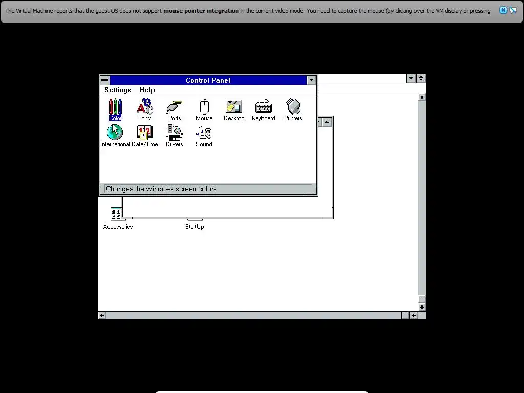Click Program Manager's horizontal scrollbar right arrow

(413, 315)
